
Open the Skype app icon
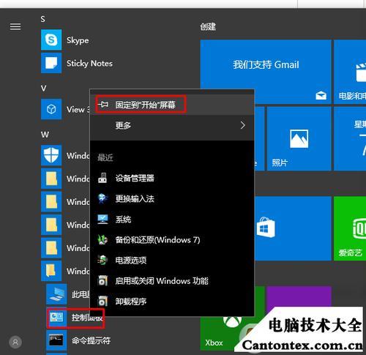(x=51, y=40)
